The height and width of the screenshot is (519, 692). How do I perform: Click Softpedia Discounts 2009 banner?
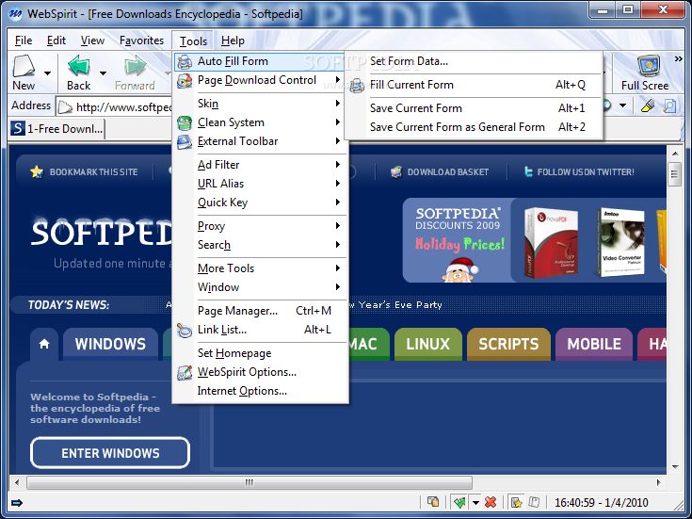pos(458,240)
